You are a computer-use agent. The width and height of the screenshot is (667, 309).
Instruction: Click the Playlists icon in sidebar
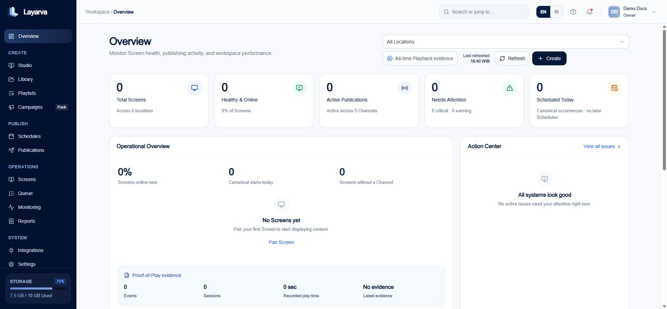point(11,93)
